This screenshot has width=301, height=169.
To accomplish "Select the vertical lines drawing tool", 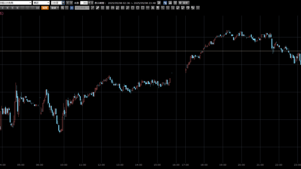I will tap(122, 8).
